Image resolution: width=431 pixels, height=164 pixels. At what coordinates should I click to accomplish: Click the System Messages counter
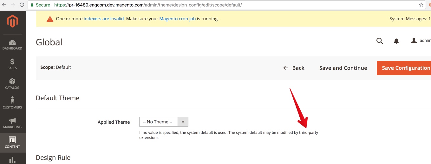pos(410,19)
